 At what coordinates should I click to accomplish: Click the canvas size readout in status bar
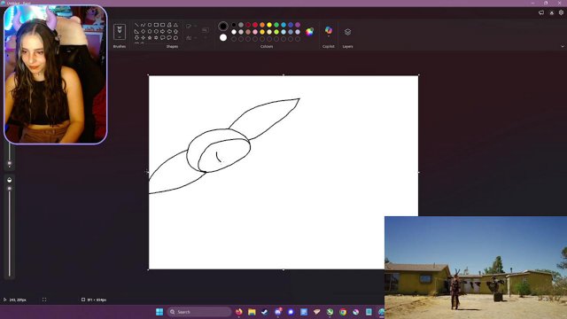(x=94, y=300)
